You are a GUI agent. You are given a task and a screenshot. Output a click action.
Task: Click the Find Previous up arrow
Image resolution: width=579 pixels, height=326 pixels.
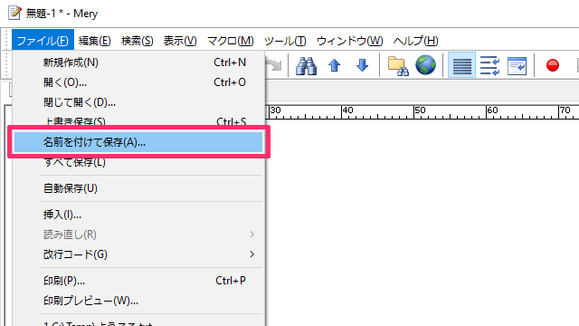pyautogui.click(x=334, y=65)
